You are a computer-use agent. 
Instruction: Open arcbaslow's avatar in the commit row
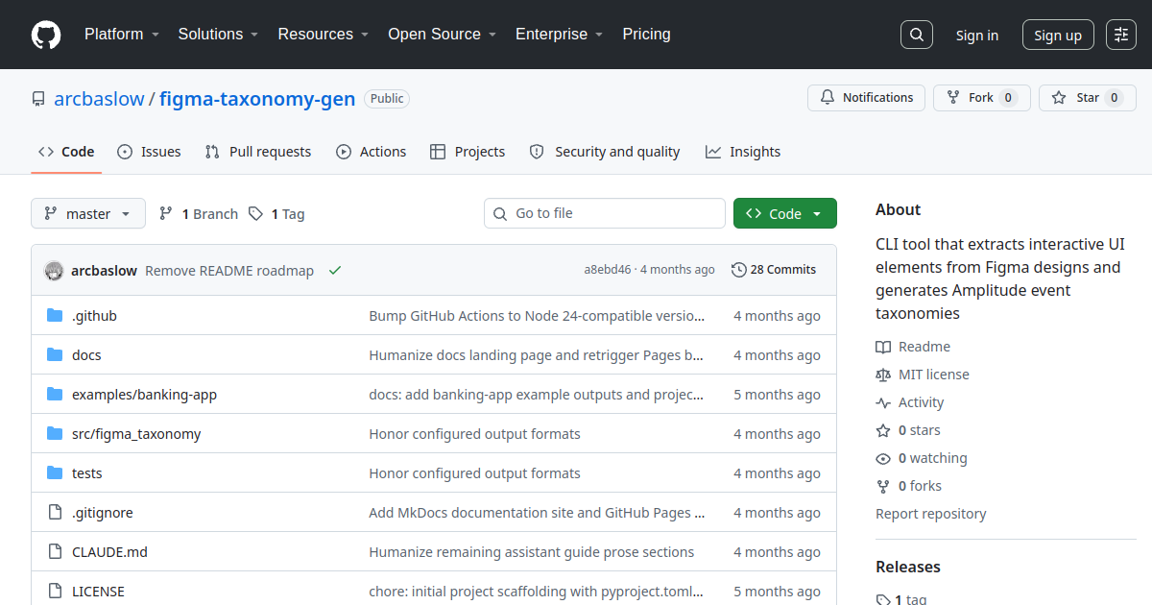pyautogui.click(x=54, y=271)
